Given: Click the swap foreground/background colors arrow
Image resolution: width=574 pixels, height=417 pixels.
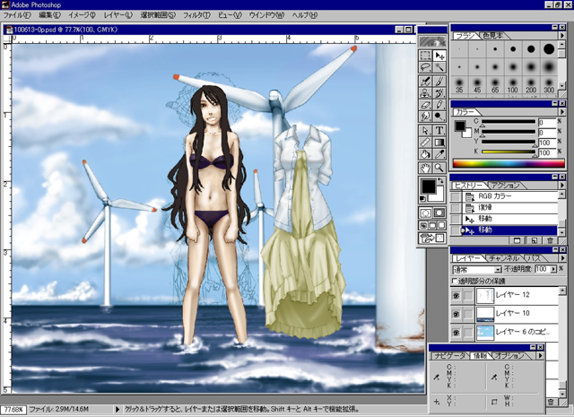Looking at the screenshot, I should [440, 181].
